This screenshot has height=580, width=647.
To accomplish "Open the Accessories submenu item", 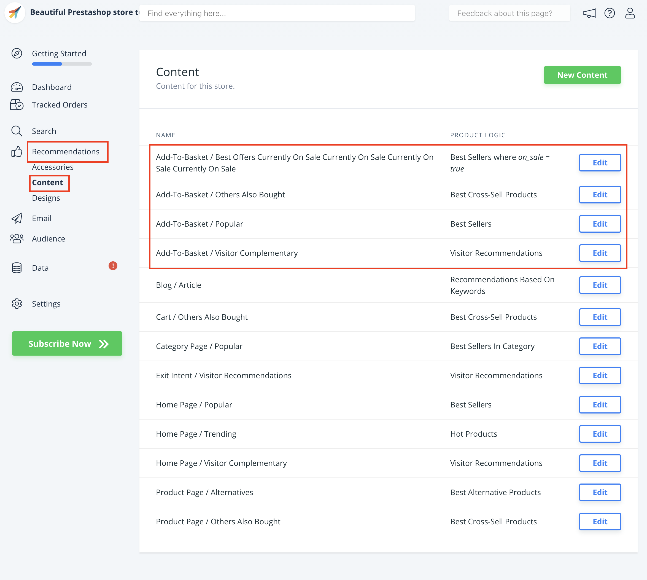I will coord(53,167).
